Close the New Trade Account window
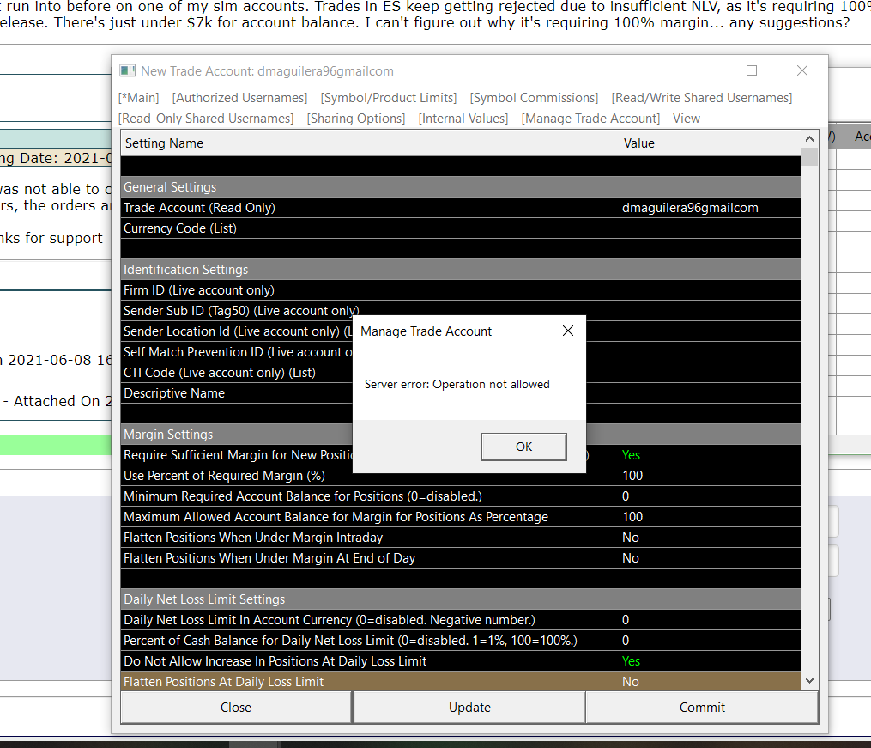This screenshot has height=748, width=871. (x=802, y=70)
